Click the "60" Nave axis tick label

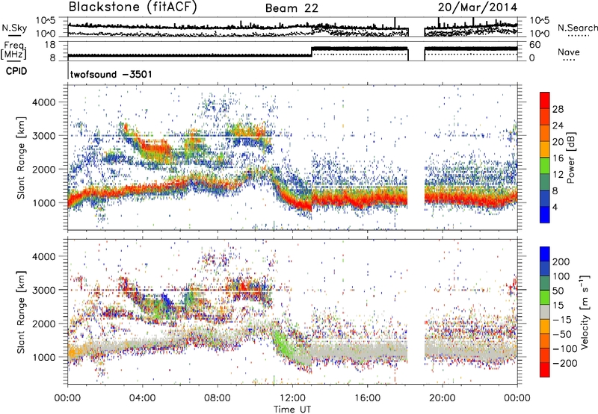tap(534, 45)
